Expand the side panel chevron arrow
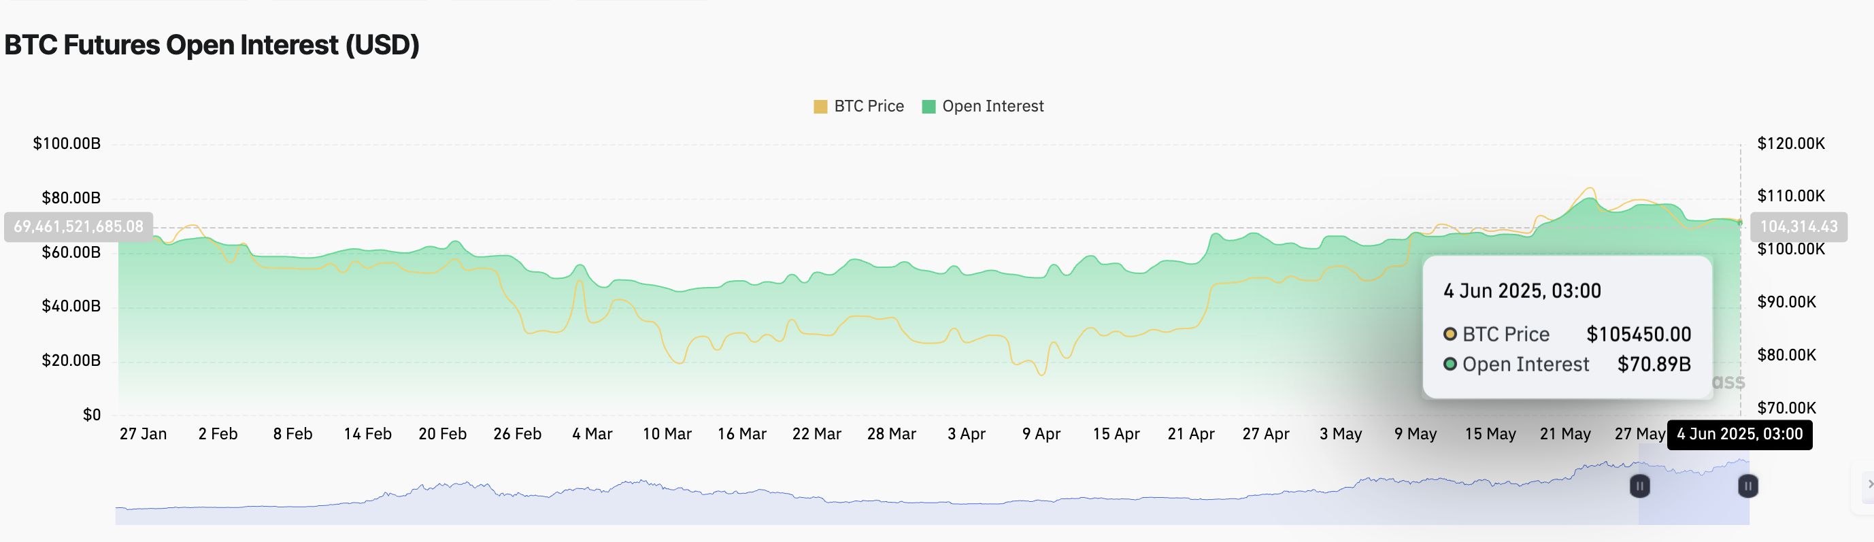Viewport: 1874px width, 542px height. pyautogui.click(x=1867, y=484)
